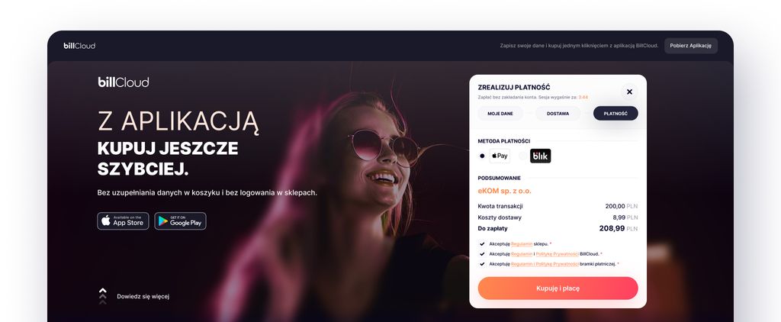Open Regulamin link for sklepu

[522, 243]
